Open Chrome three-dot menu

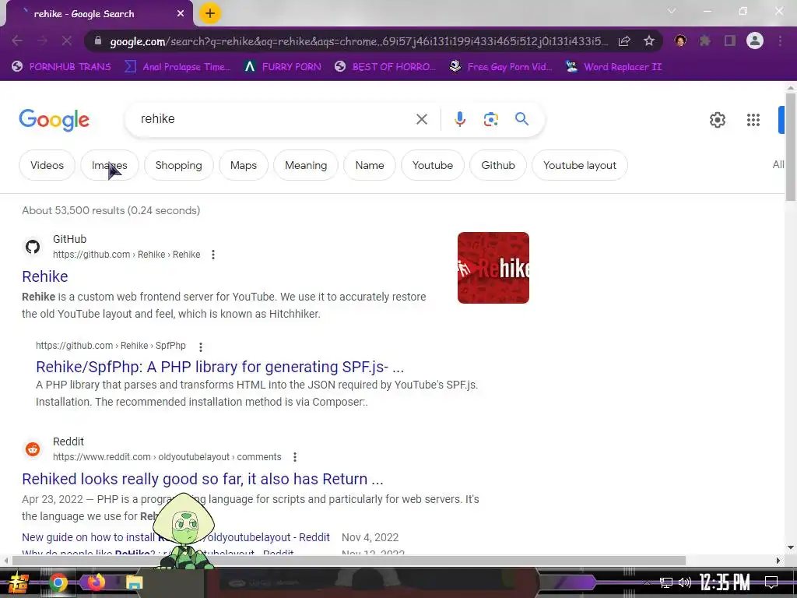coord(780,40)
